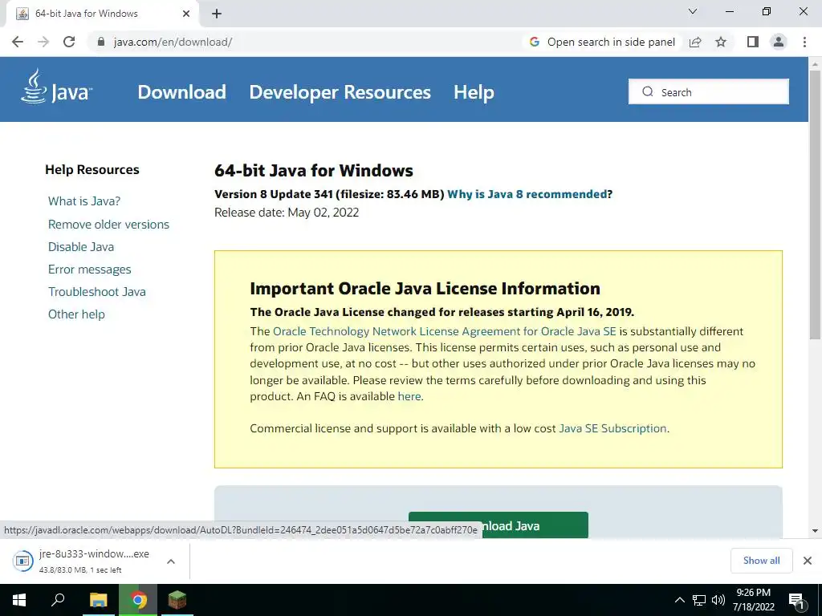822x616 pixels.
Task: Bookmark this page with star icon
Action: tap(721, 42)
